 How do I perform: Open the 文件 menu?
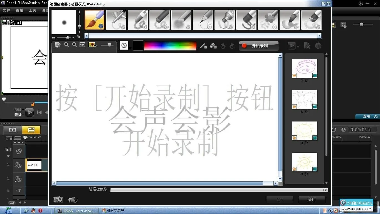[6, 10]
